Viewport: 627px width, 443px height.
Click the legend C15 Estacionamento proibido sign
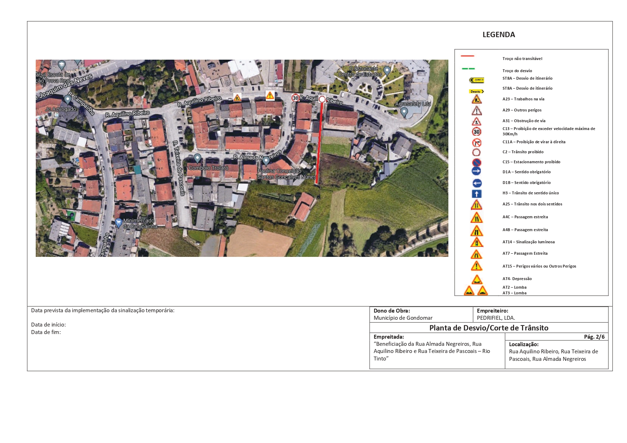(477, 163)
